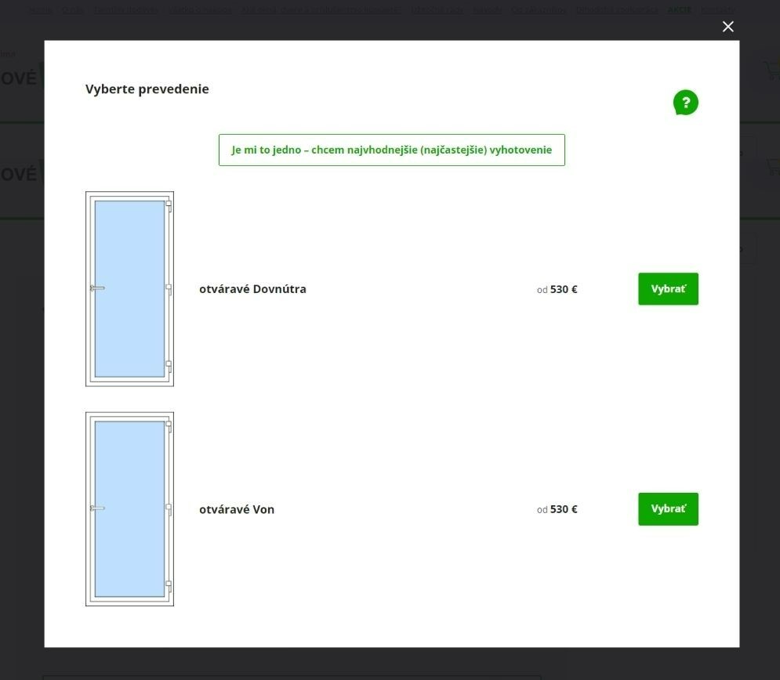Viewport: 780px width, 680px height.
Task: Open 'Užitočné rady' in the top menu
Action: tap(437, 10)
